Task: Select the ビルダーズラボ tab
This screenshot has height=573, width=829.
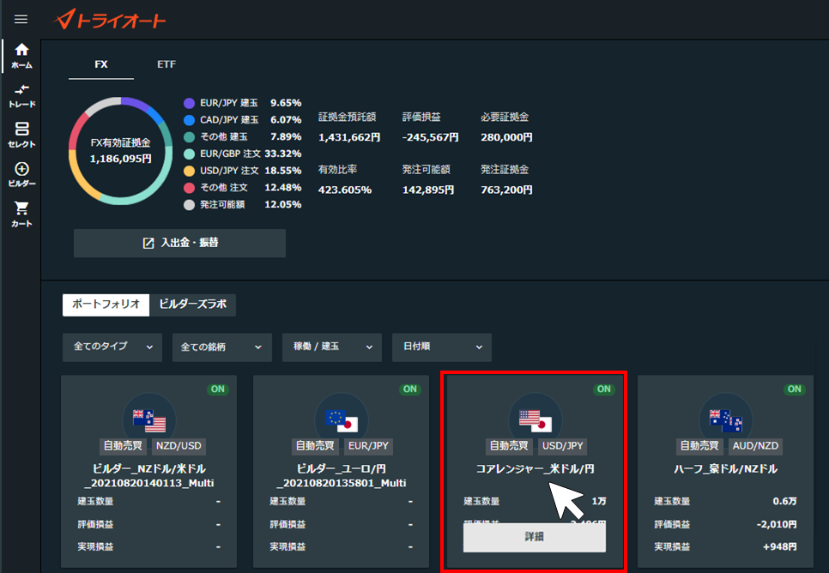Action: click(192, 305)
